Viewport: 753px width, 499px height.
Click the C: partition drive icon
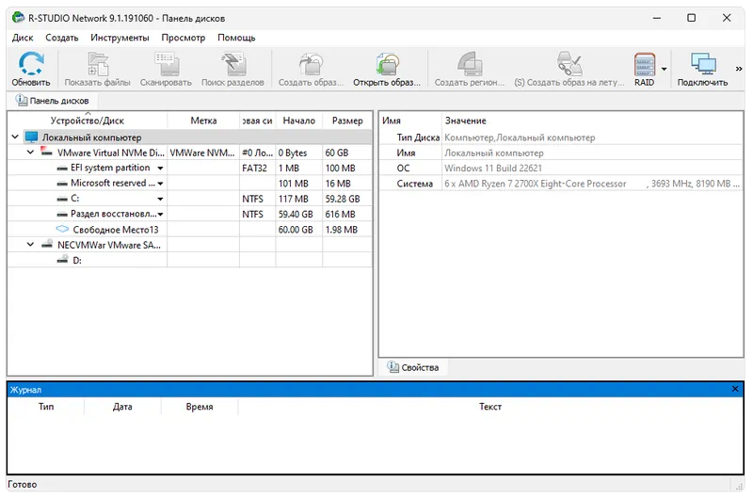62,200
